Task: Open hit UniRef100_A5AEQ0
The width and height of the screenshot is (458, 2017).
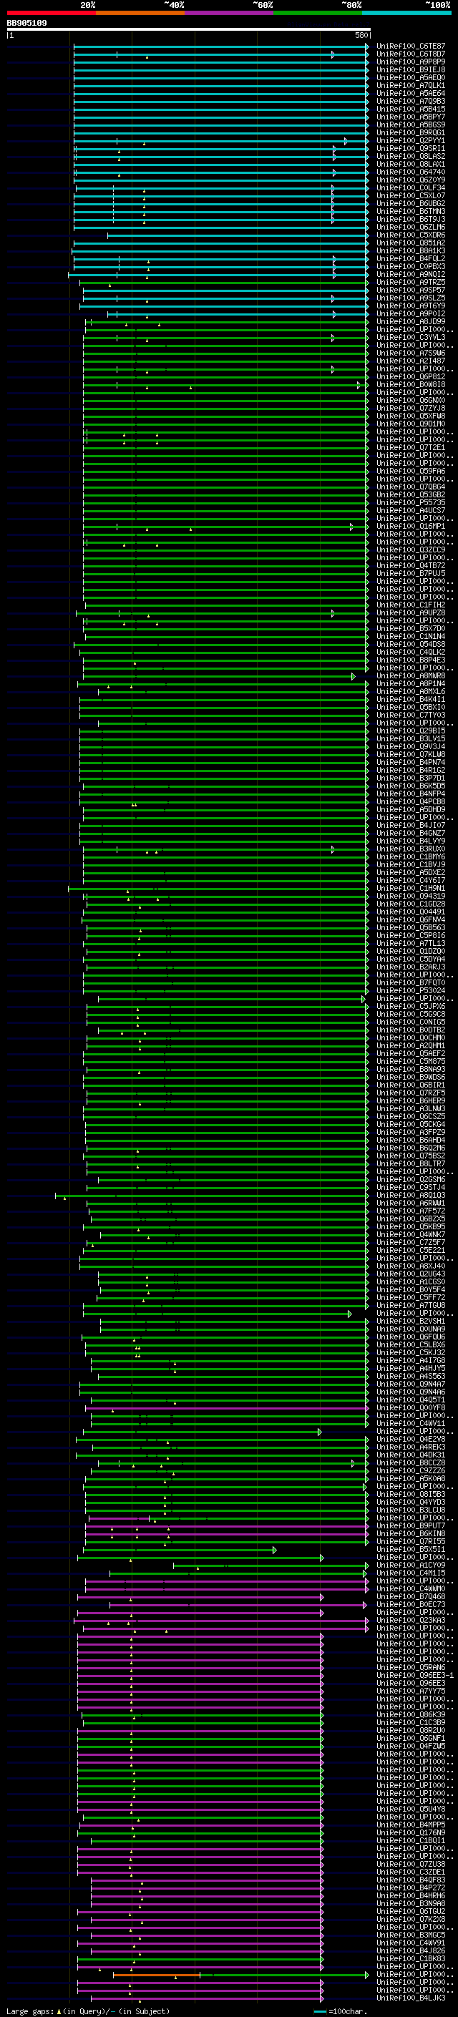Action: pos(410,77)
